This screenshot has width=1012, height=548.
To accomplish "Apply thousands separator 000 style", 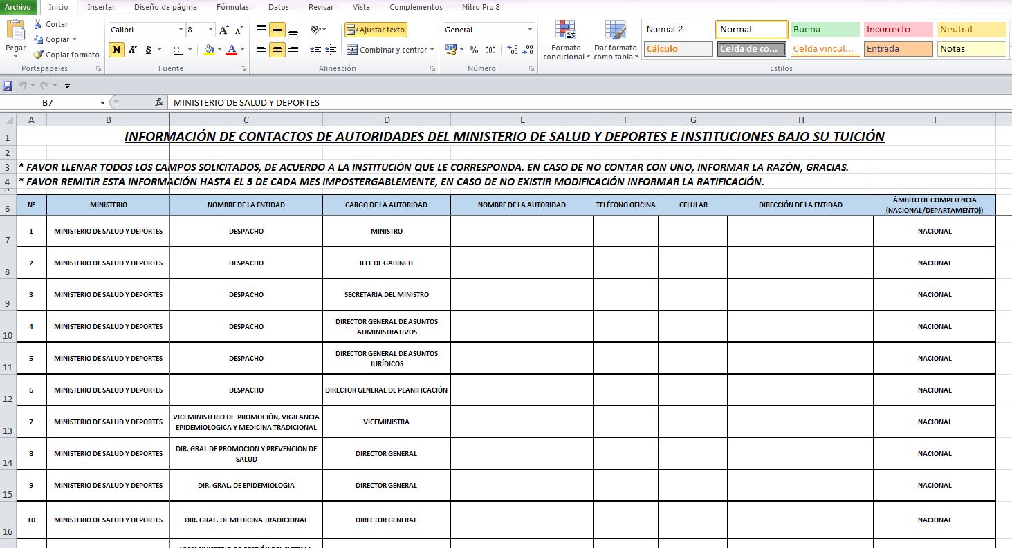I will [490, 50].
